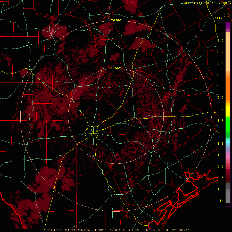
Task: Click the "50 NMI" range ring label
Action: (x=116, y=68)
